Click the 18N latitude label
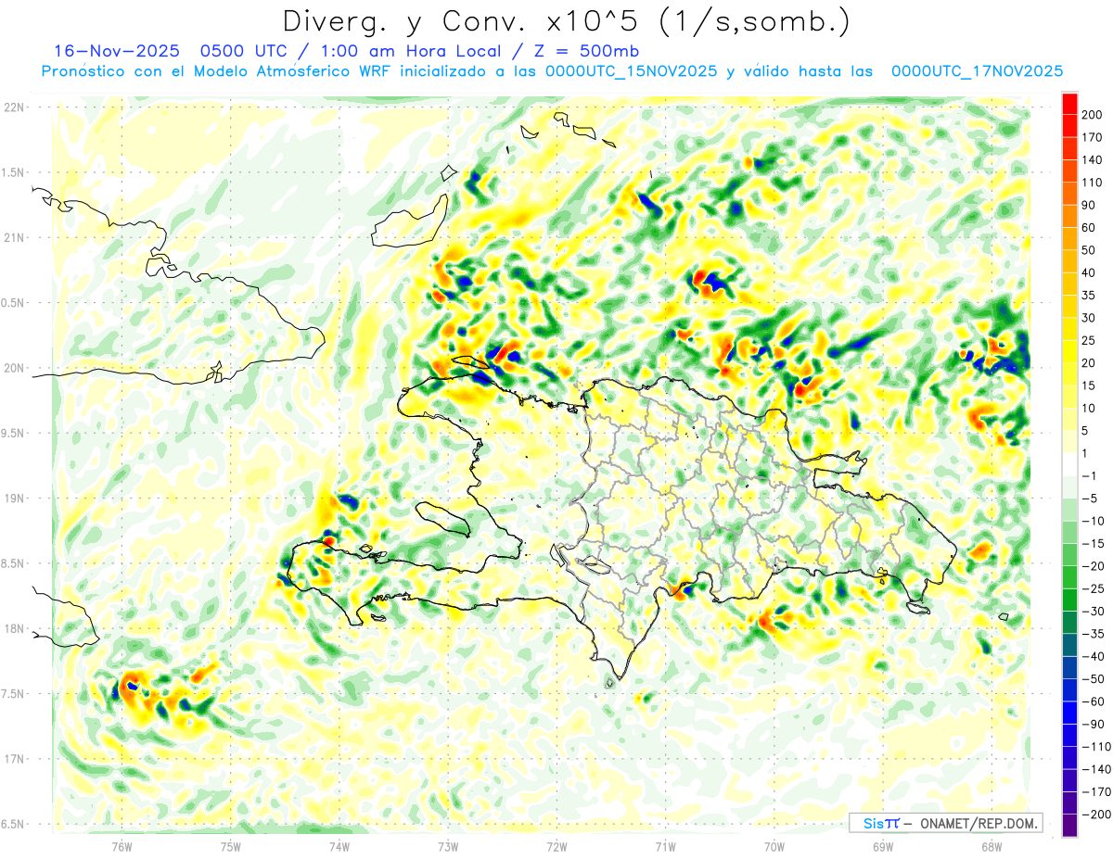 pos(13,628)
